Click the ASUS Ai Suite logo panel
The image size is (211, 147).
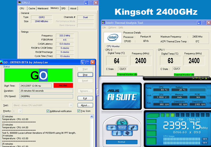pos(122,96)
